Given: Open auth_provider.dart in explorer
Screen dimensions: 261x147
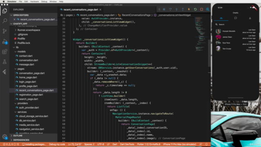Looking at the screenshot, I should [29, 108].
